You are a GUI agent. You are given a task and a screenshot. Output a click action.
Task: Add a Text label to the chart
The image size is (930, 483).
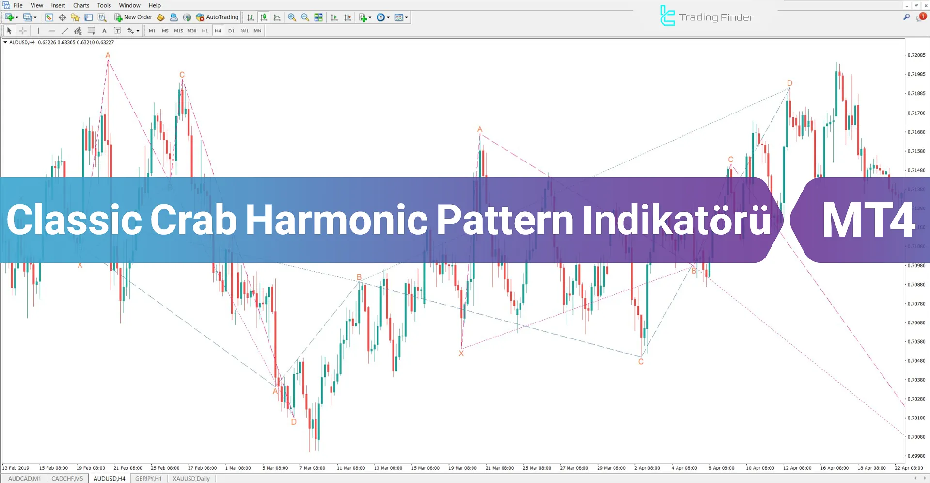pyautogui.click(x=104, y=30)
